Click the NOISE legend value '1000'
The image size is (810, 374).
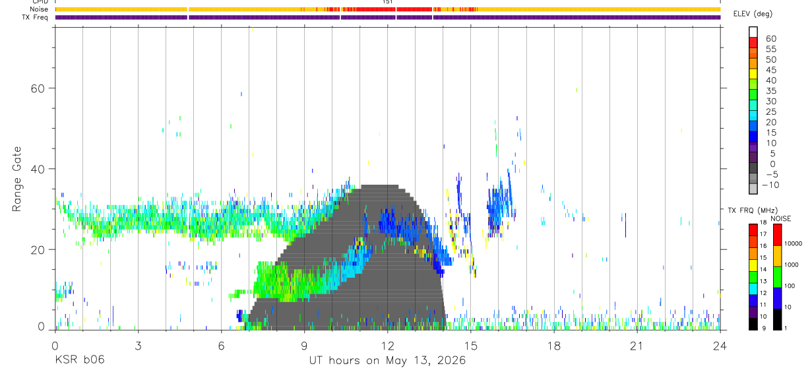tap(792, 265)
